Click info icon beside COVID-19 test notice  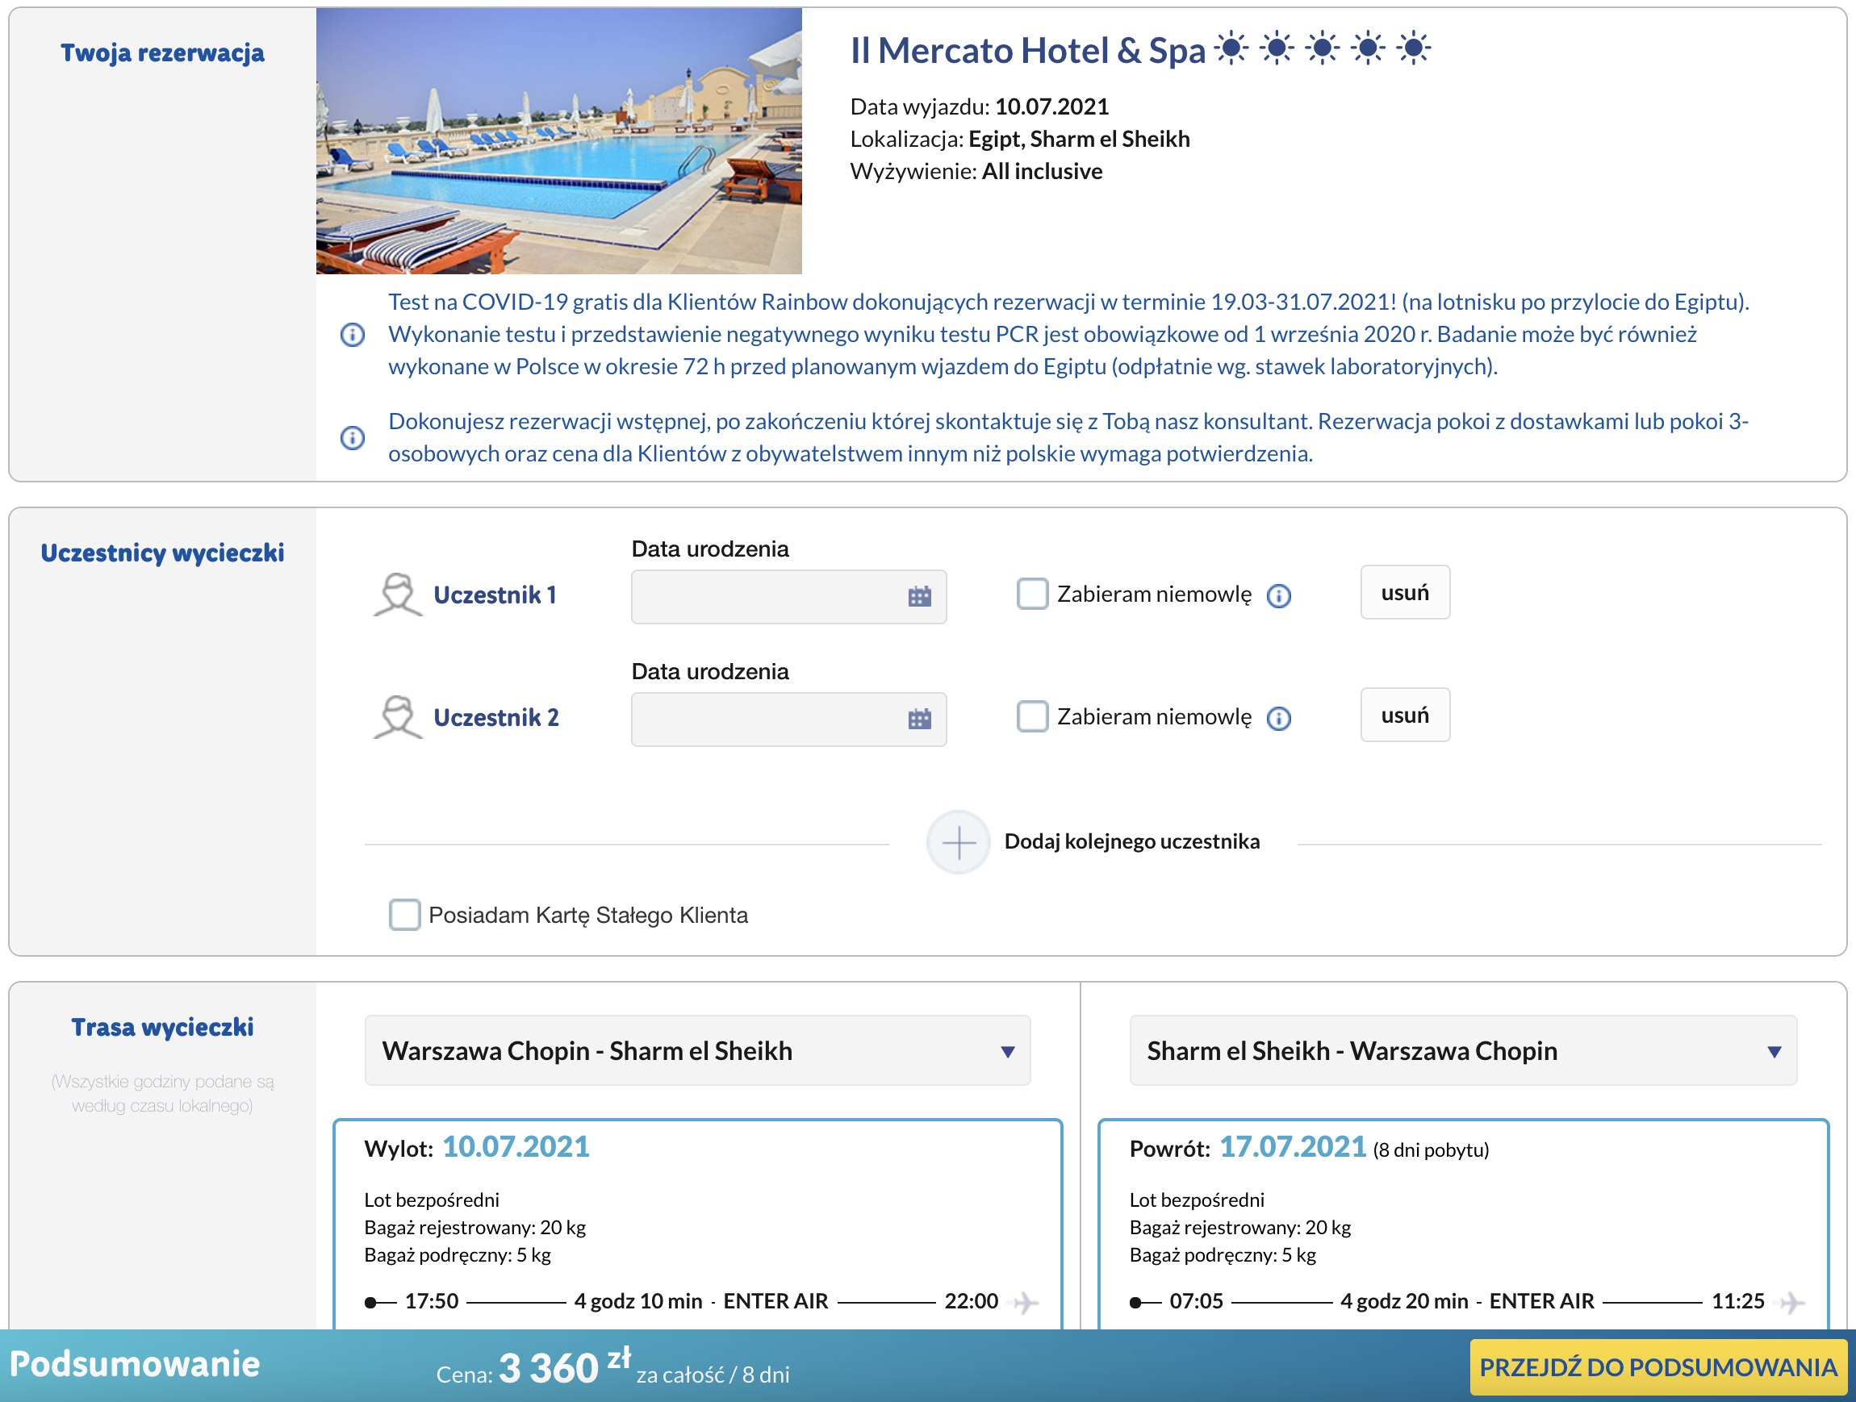353,335
